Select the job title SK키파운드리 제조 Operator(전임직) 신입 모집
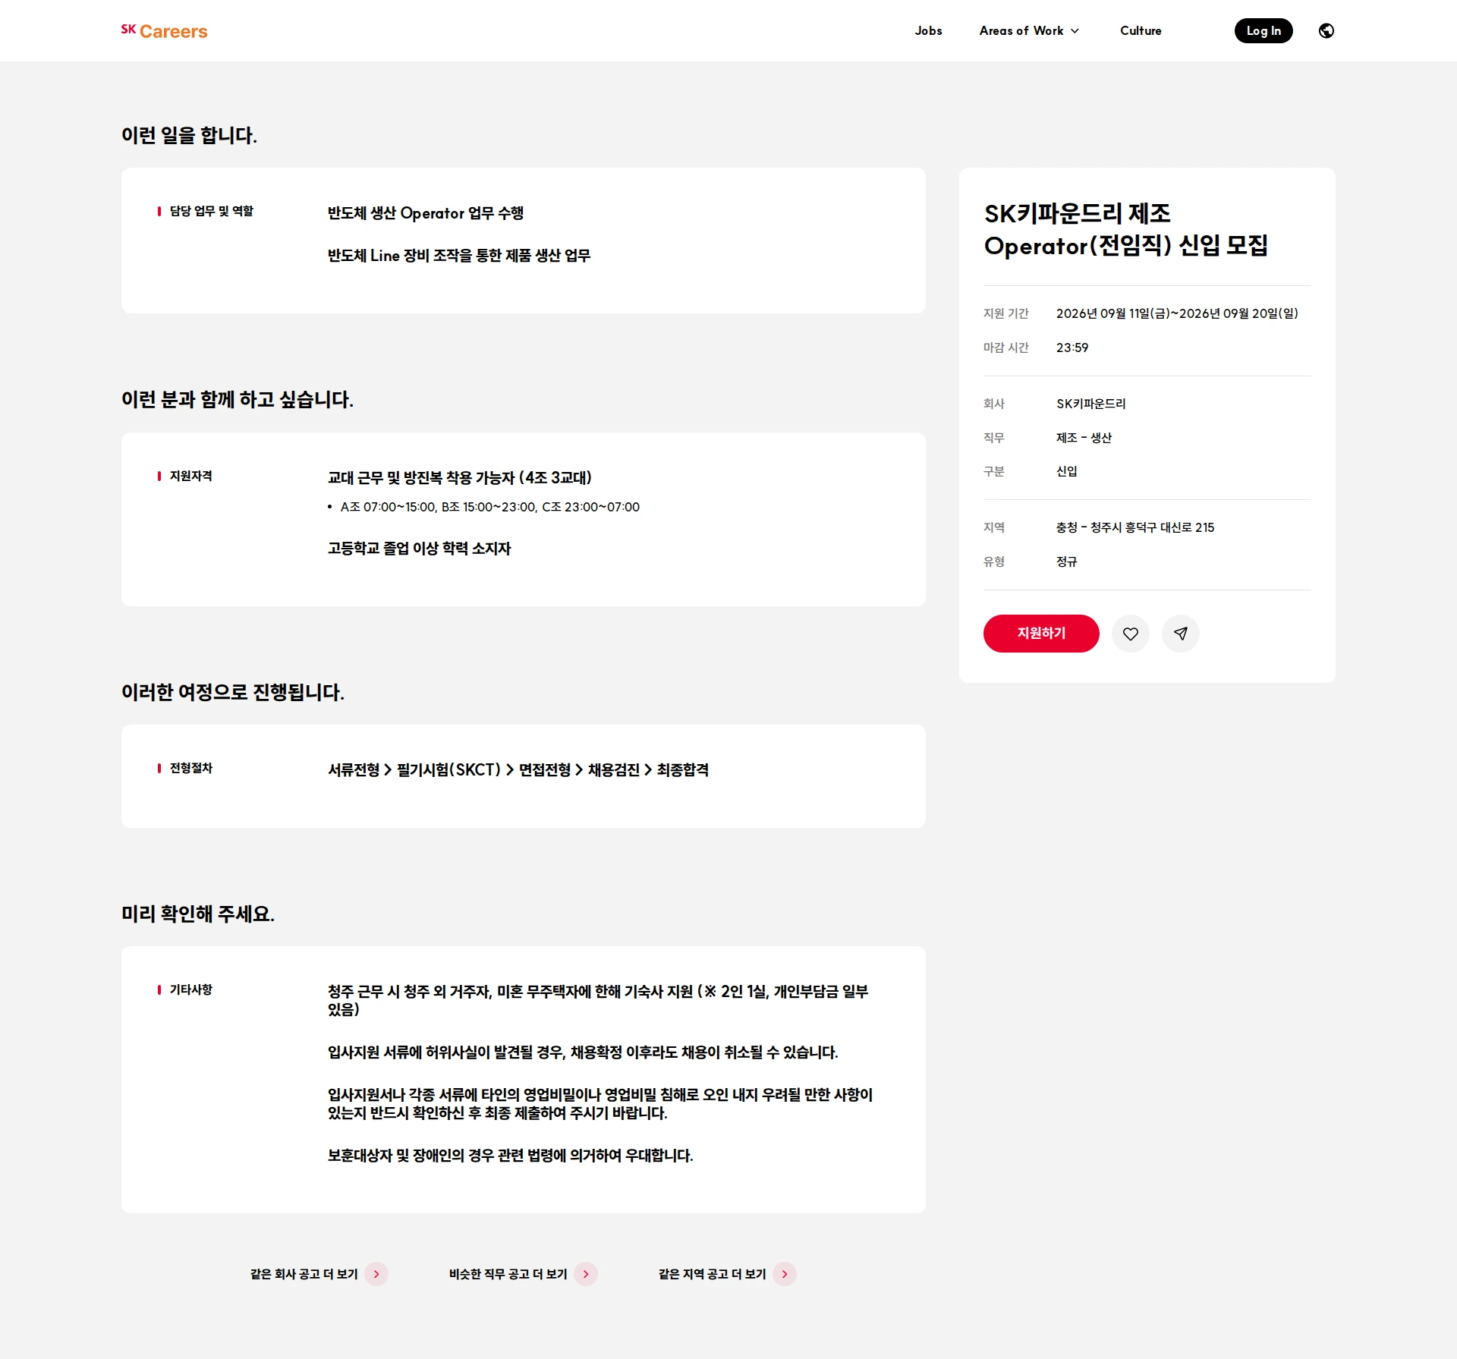Screen dimensions: 1457x1359 tap(1126, 230)
